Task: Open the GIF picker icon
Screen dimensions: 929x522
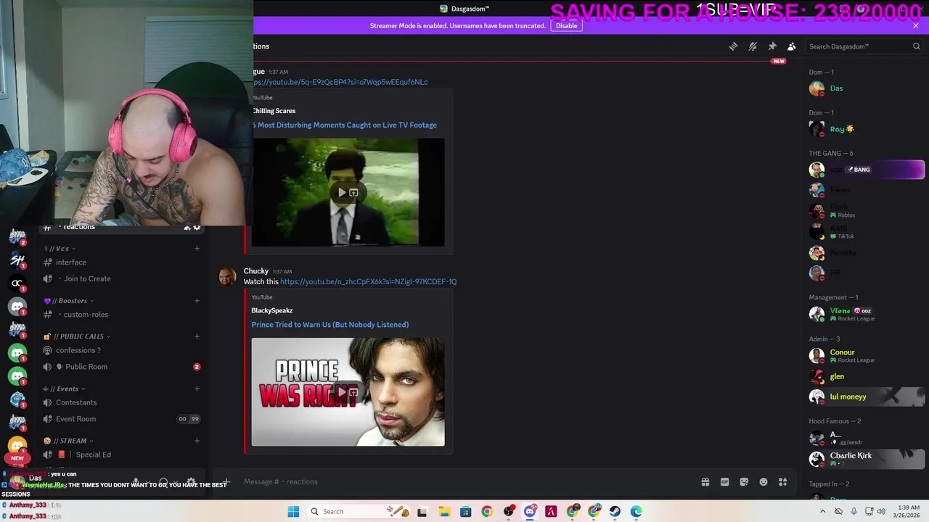Action: [x=724, y=482]
